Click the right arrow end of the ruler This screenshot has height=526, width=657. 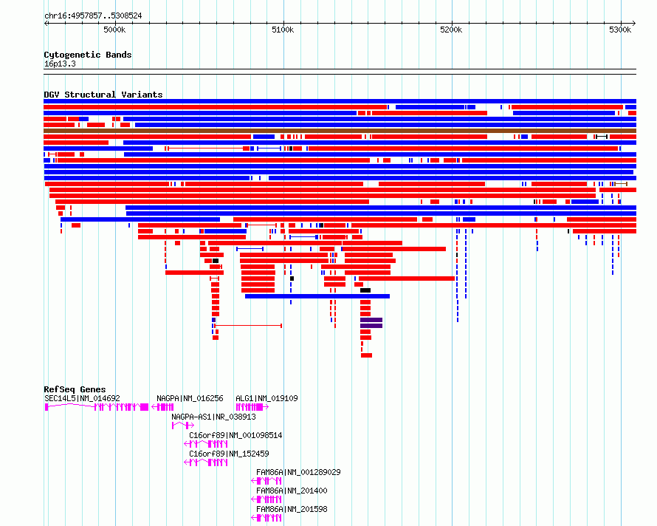coord(634,24)
